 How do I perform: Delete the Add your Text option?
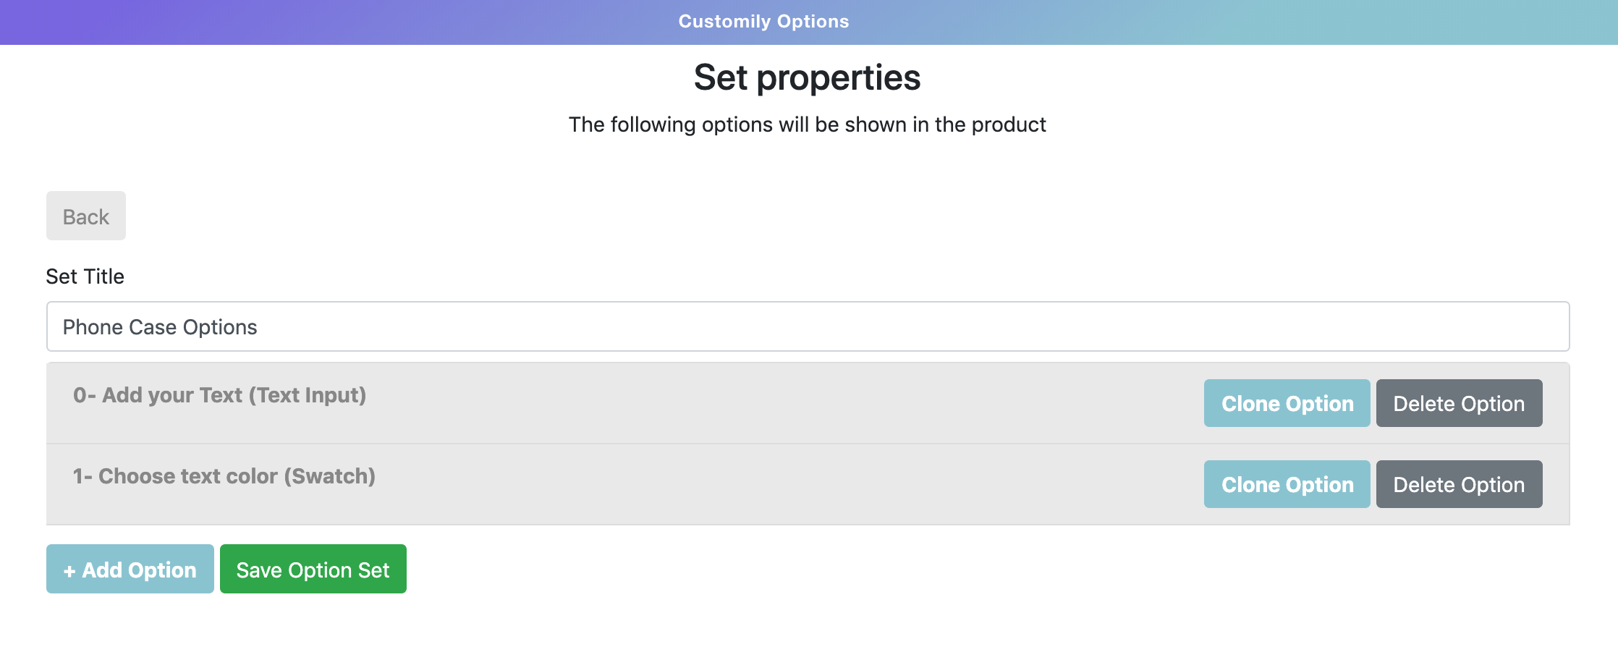coord(1459,403)
